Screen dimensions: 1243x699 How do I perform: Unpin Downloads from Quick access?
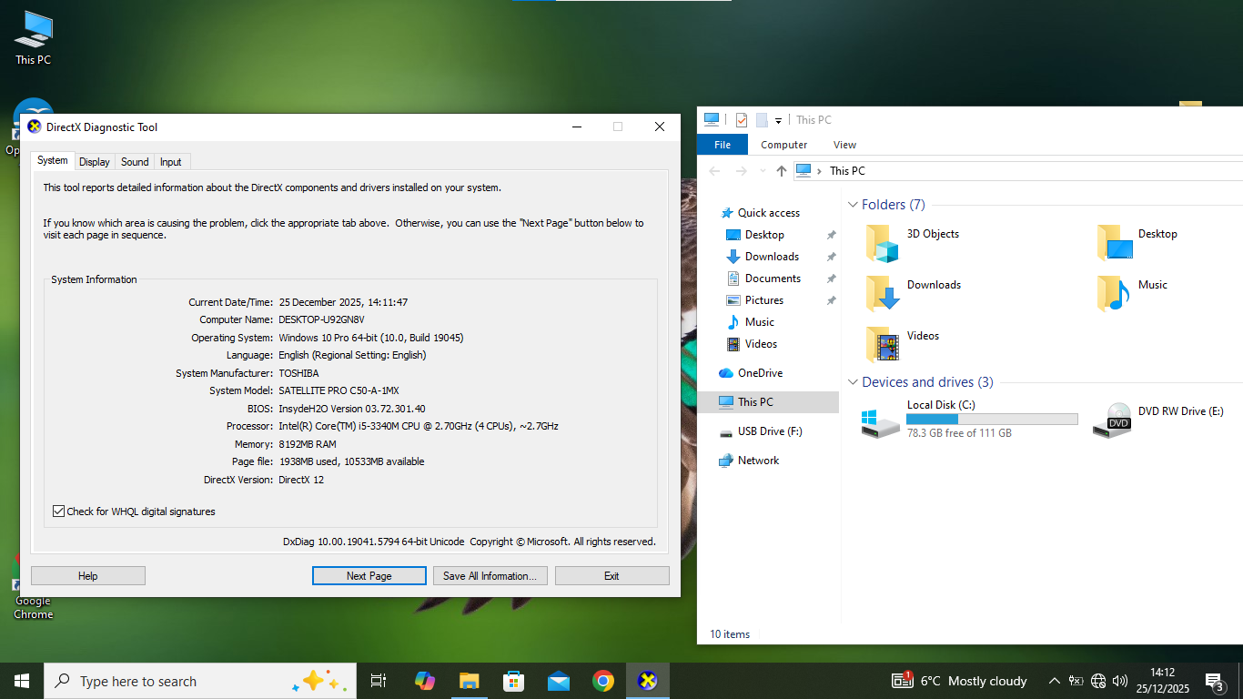[x=830, y=256]
